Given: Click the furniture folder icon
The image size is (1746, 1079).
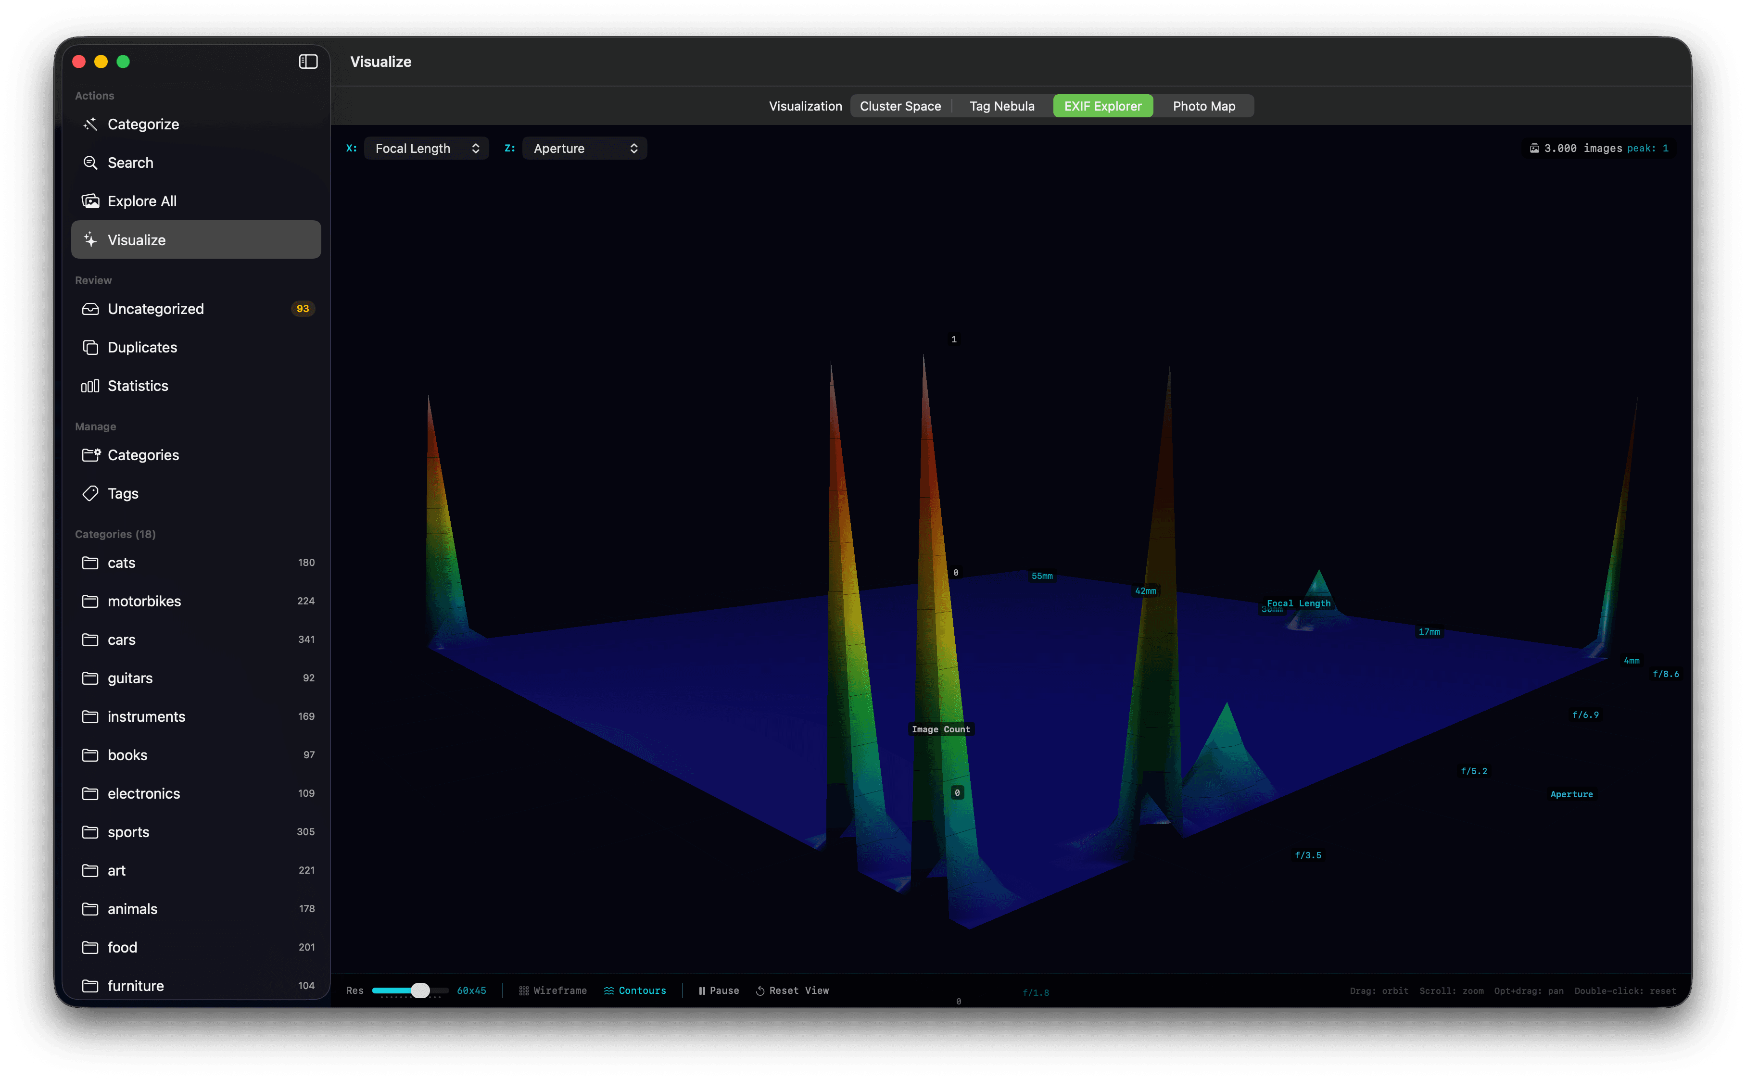Looking at the screenshot, I should [x=90, y=986].
